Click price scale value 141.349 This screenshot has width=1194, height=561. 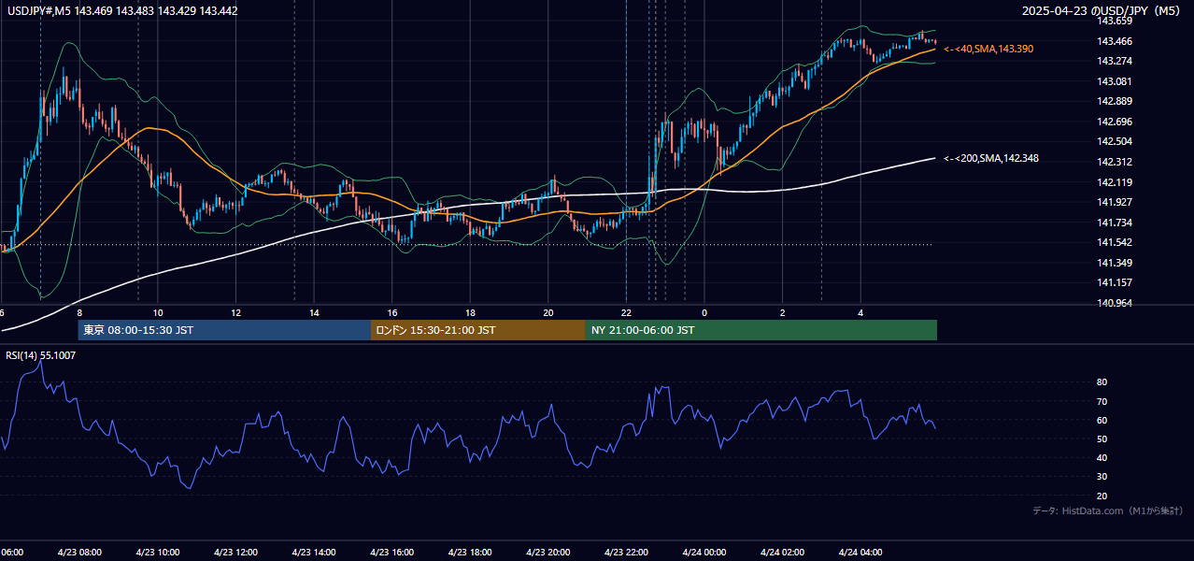(1115, 263)
